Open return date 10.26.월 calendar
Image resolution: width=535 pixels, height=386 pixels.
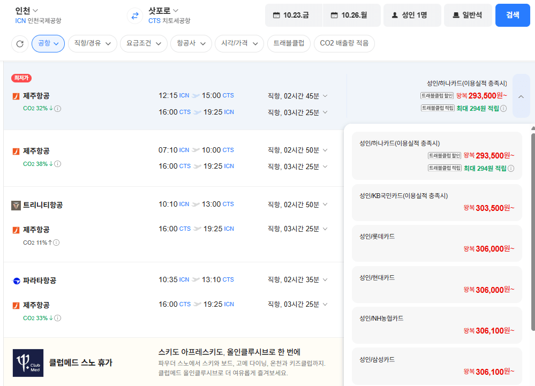[351, 16]
